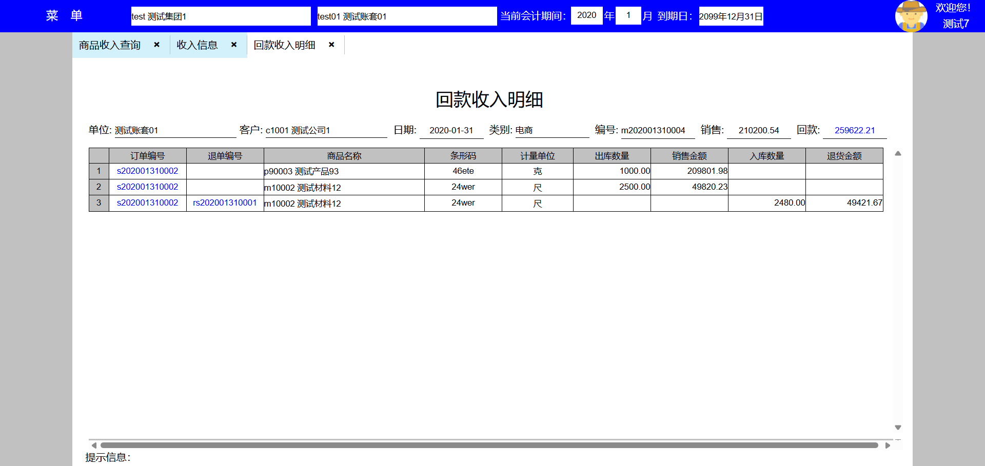Viewport: 985px width, 466px height.
Task: Switch to the 收入信息 tab
Action: [x=197, y=45]
